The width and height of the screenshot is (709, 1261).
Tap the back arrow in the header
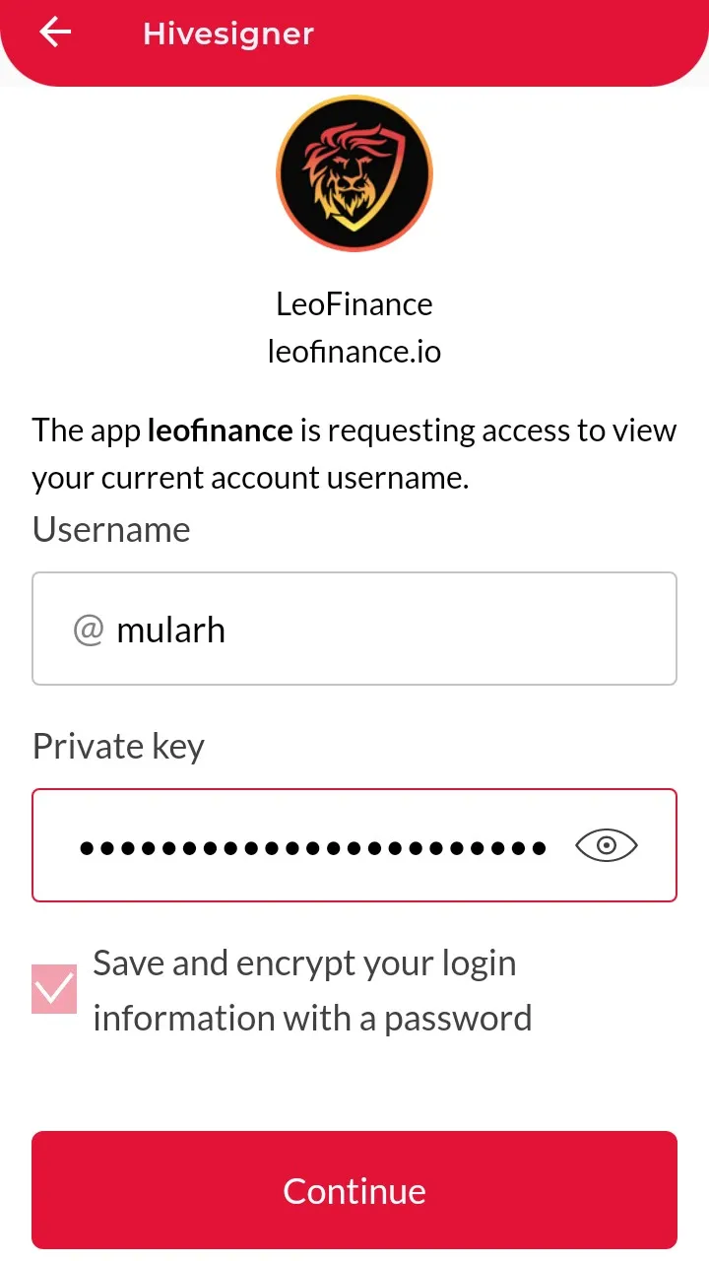tap(55, 33)
